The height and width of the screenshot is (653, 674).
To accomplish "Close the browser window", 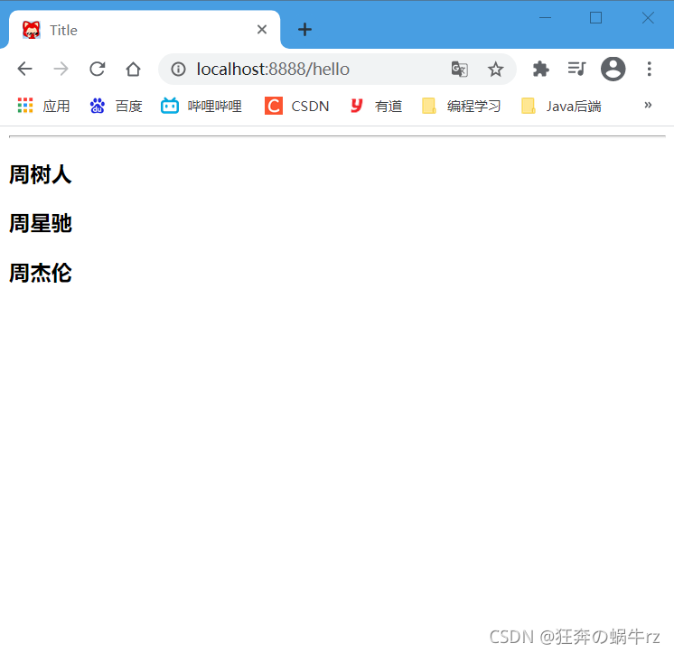I will pos(648,18).
